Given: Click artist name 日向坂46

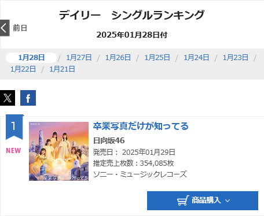Looking at the screenshot, I should 109,141.
